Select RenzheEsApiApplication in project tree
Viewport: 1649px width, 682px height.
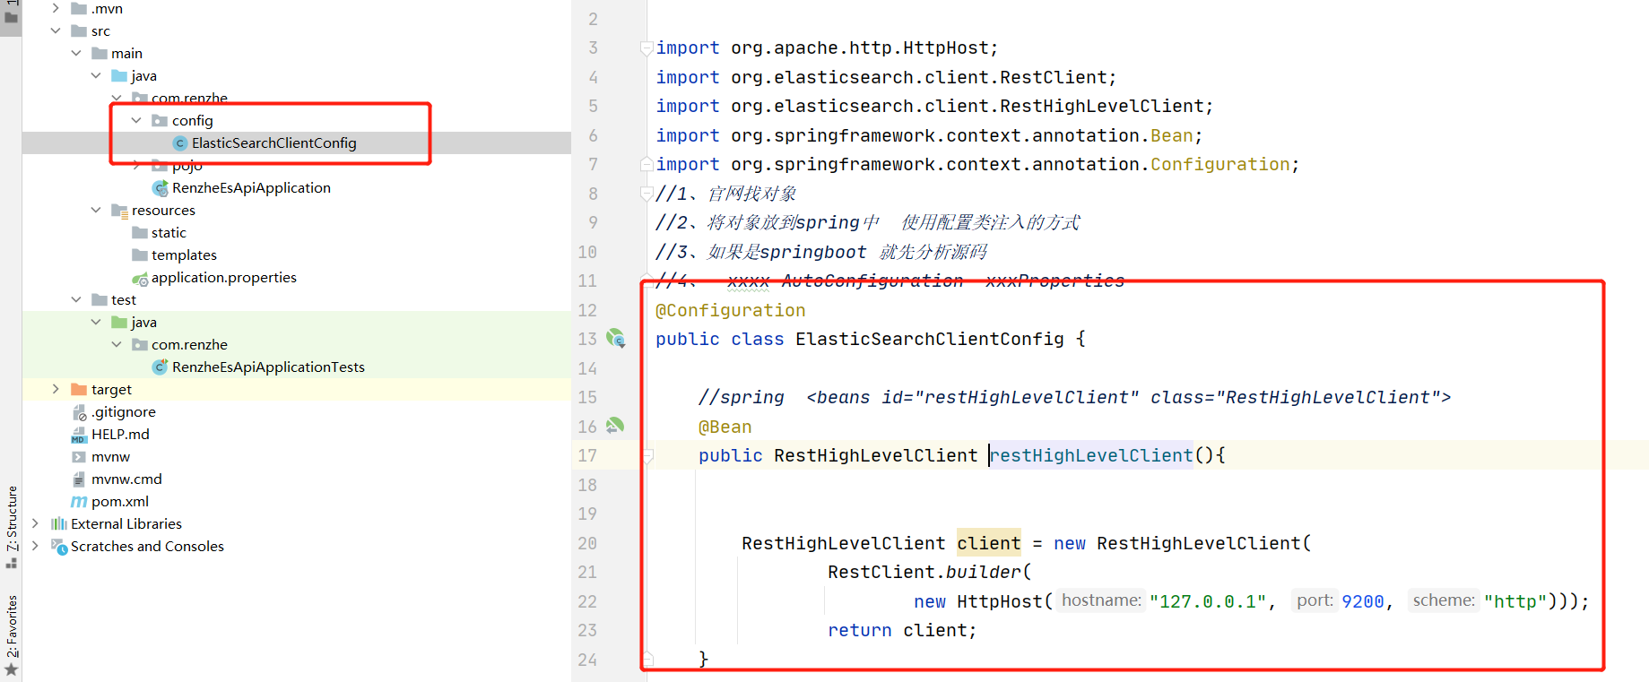[251, 187]
